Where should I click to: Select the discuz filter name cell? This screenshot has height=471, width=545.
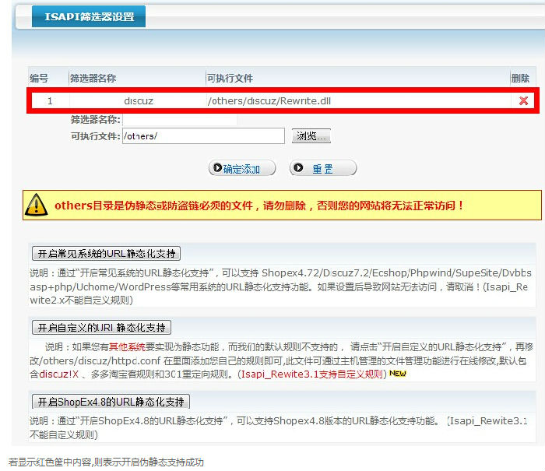139,100
